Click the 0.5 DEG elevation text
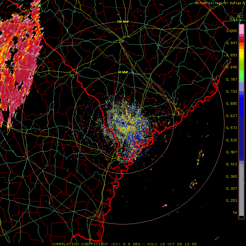Viewport: 246px width, 246px height. [132, 244]
